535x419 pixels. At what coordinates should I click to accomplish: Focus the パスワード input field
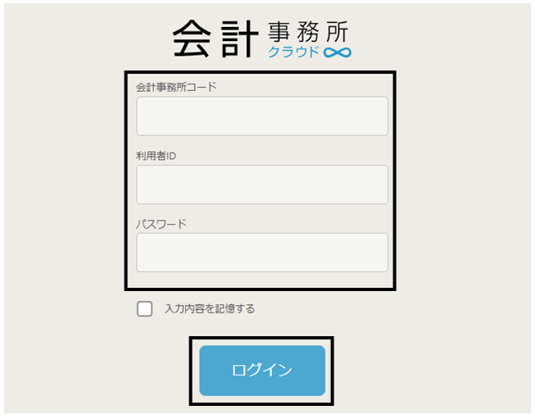tap(262, 253)
